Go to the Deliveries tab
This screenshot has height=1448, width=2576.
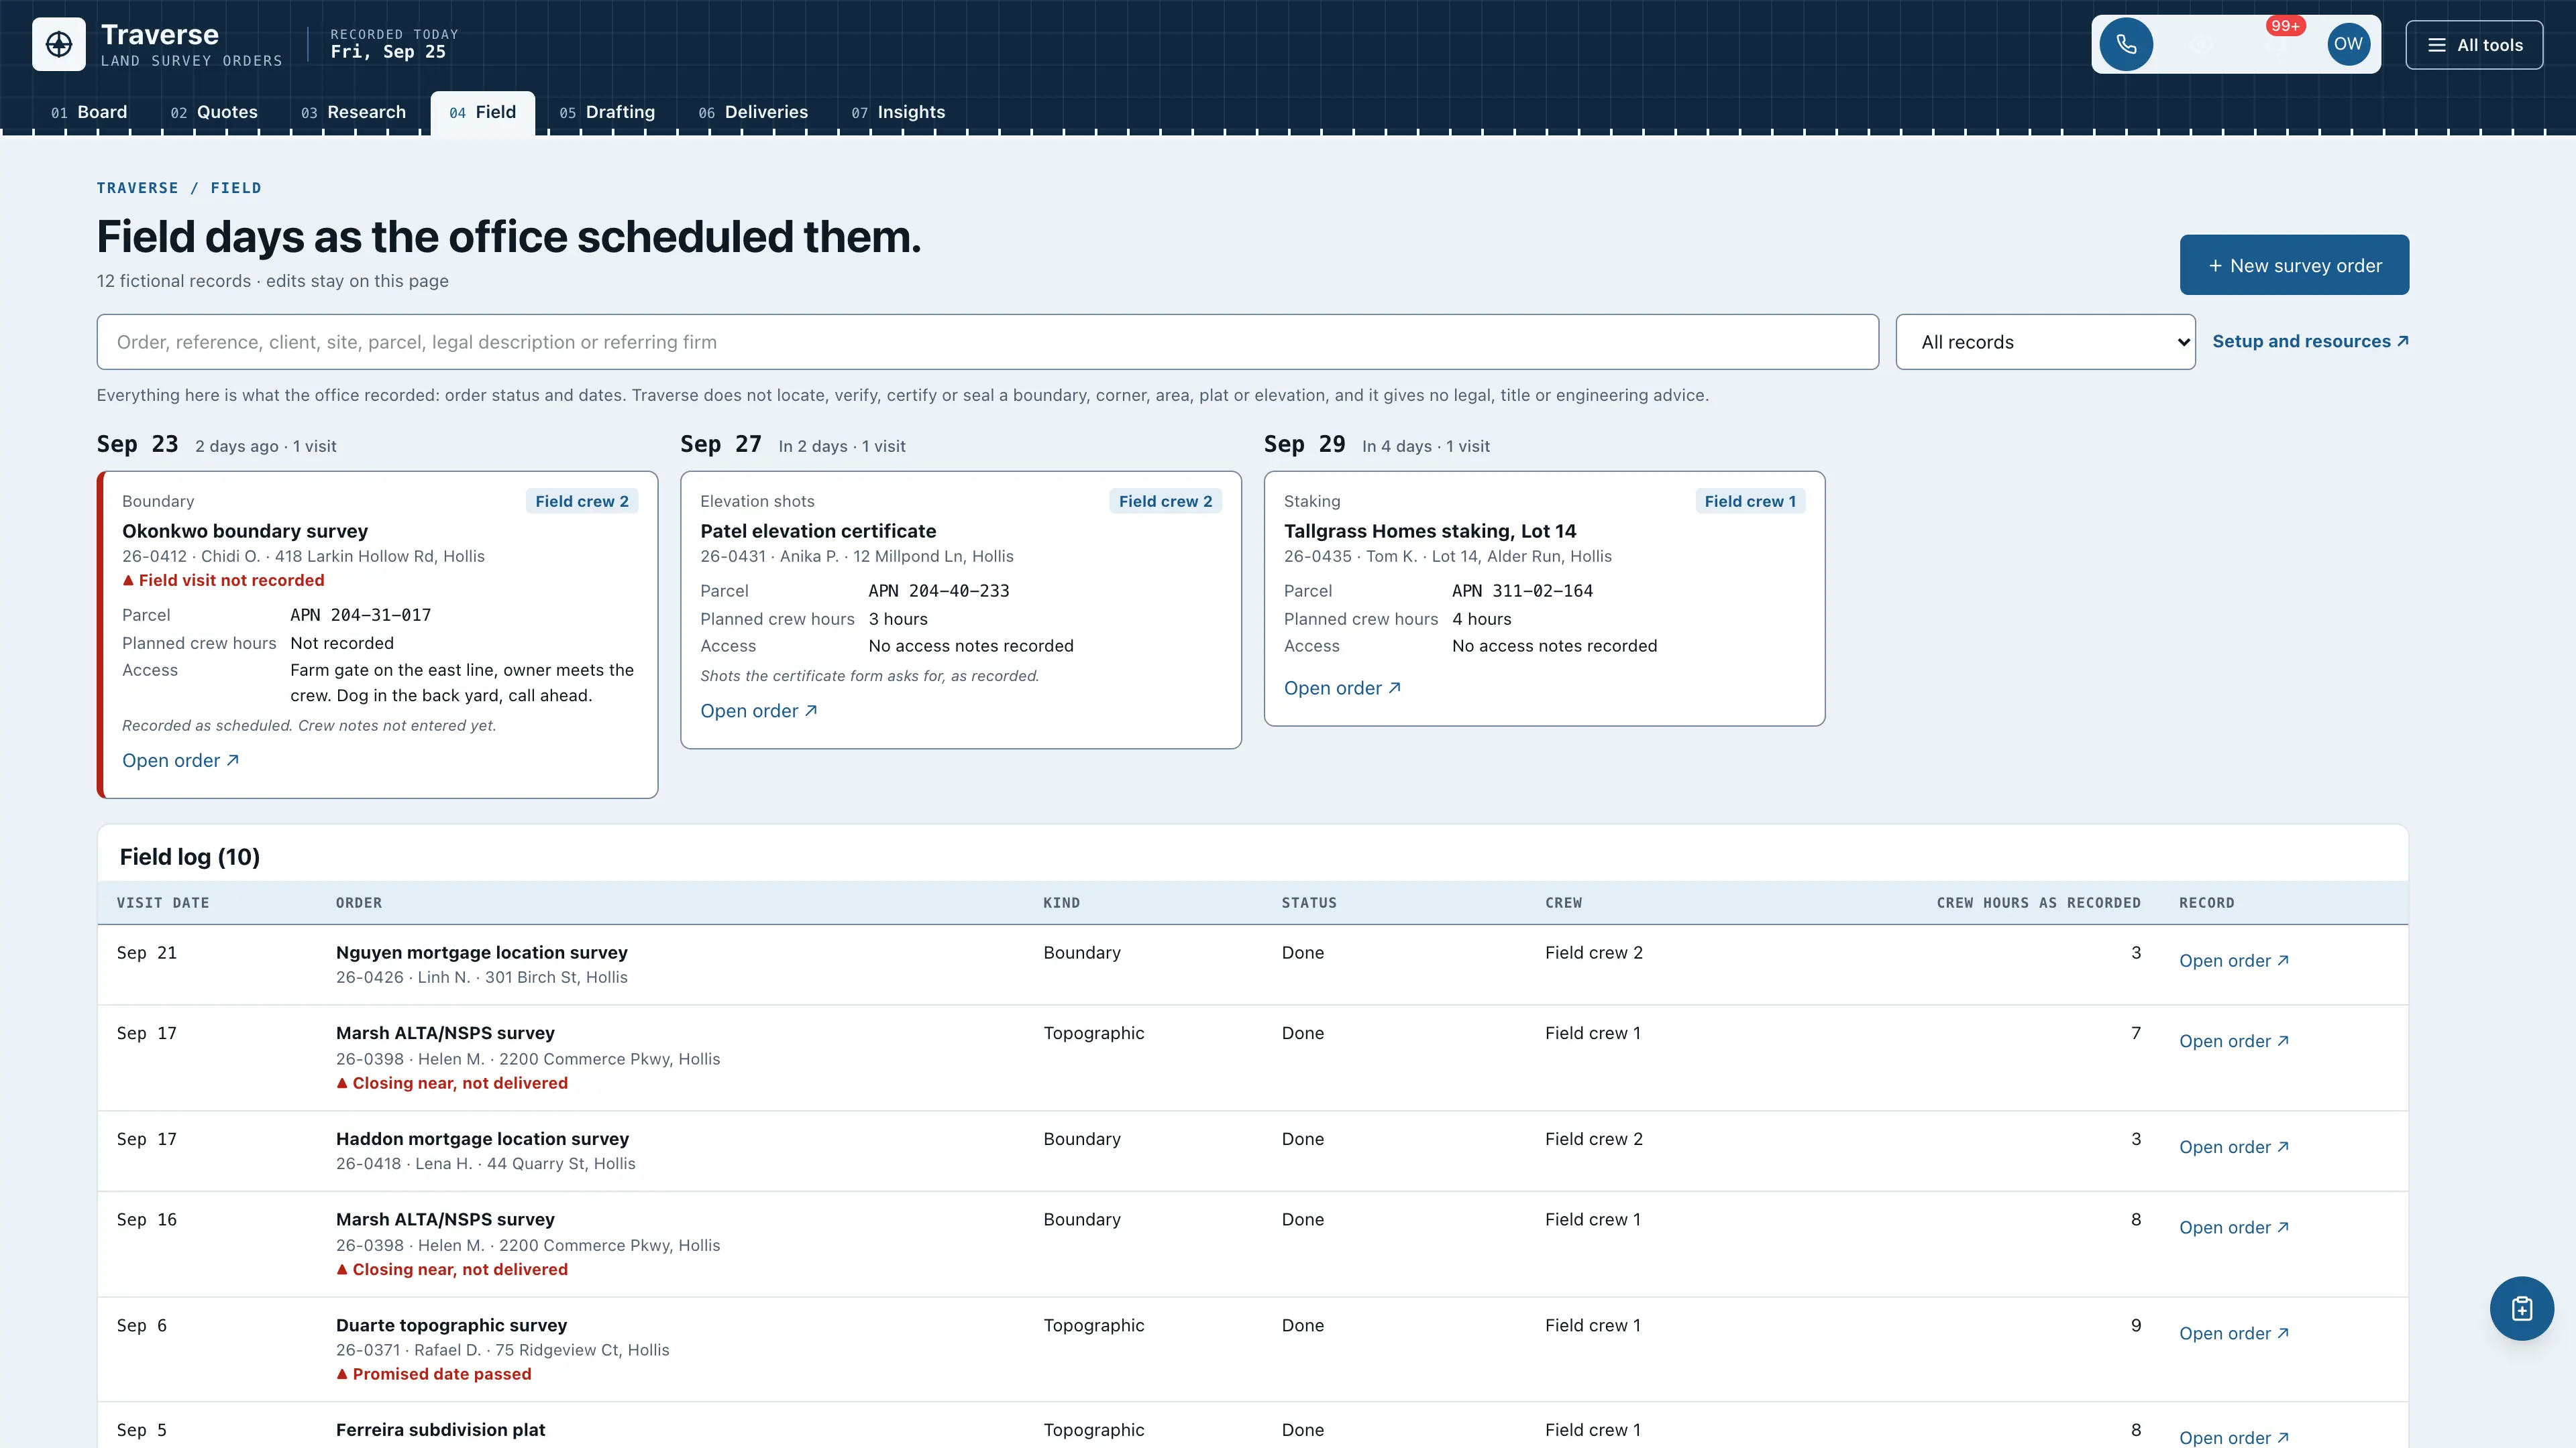(753, 112)
